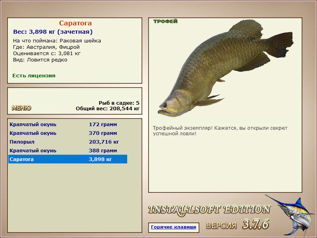This screenshot has width=317, height=238.
Task: Select the Крапчатый окунь 172 грамм row
Action: [68, 125]
